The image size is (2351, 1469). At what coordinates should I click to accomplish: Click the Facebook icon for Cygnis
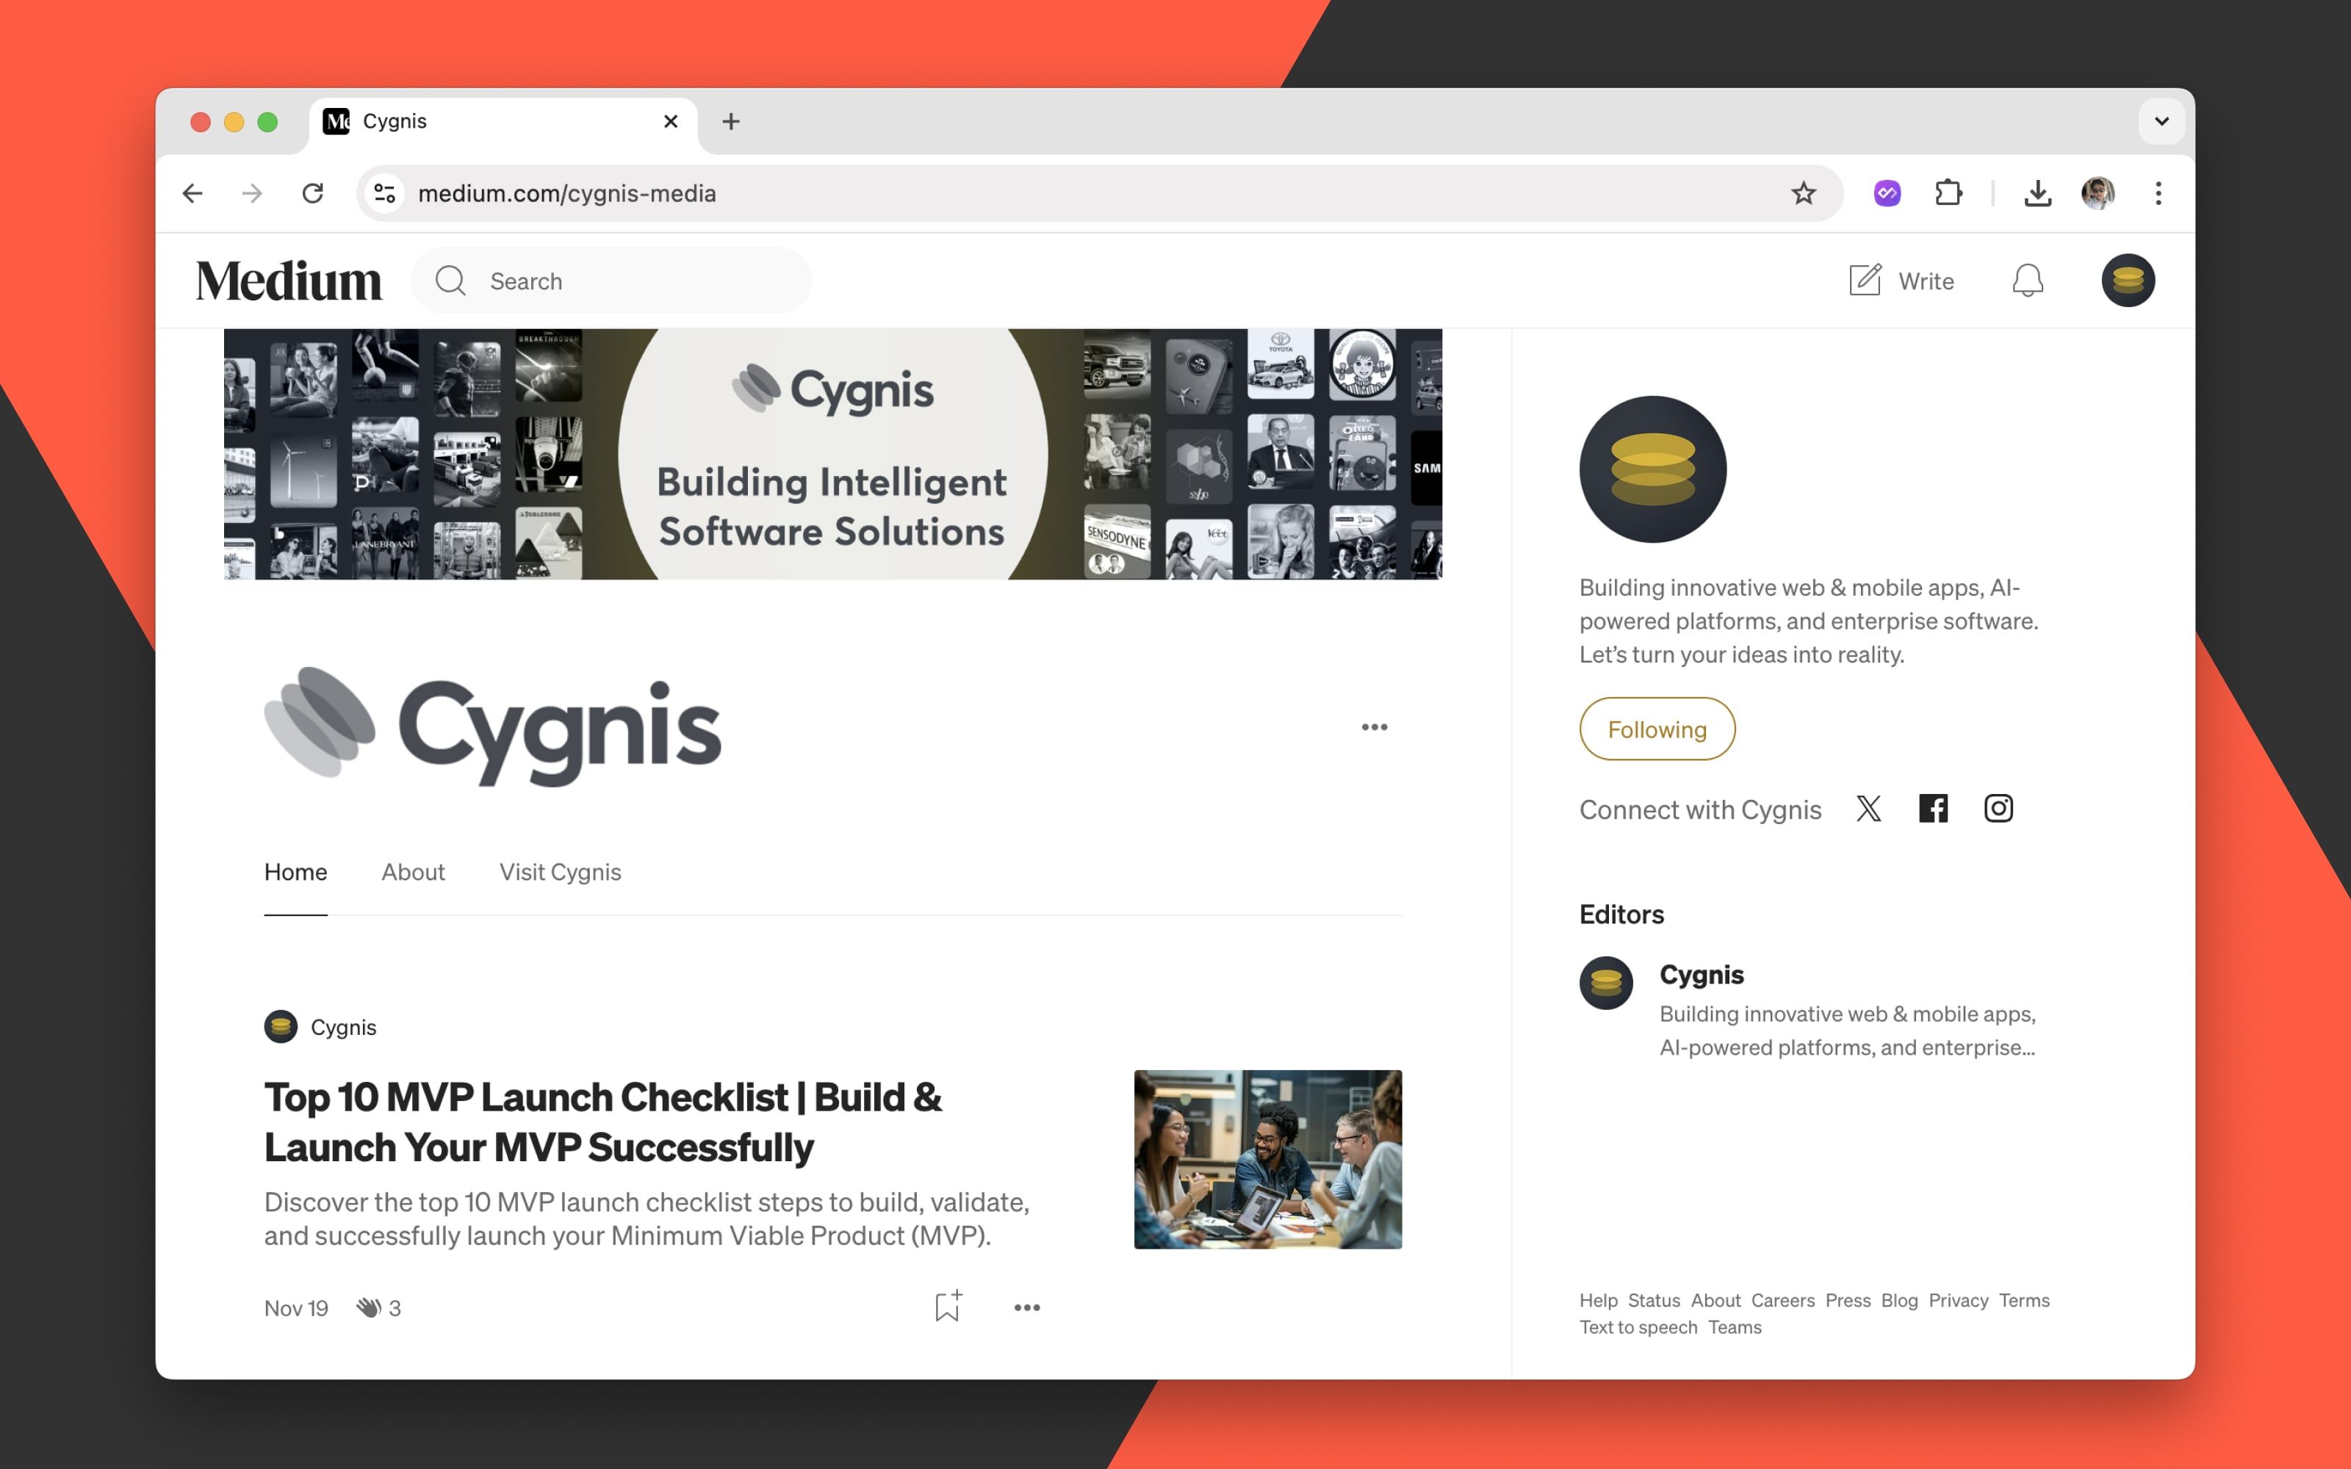1933,809
